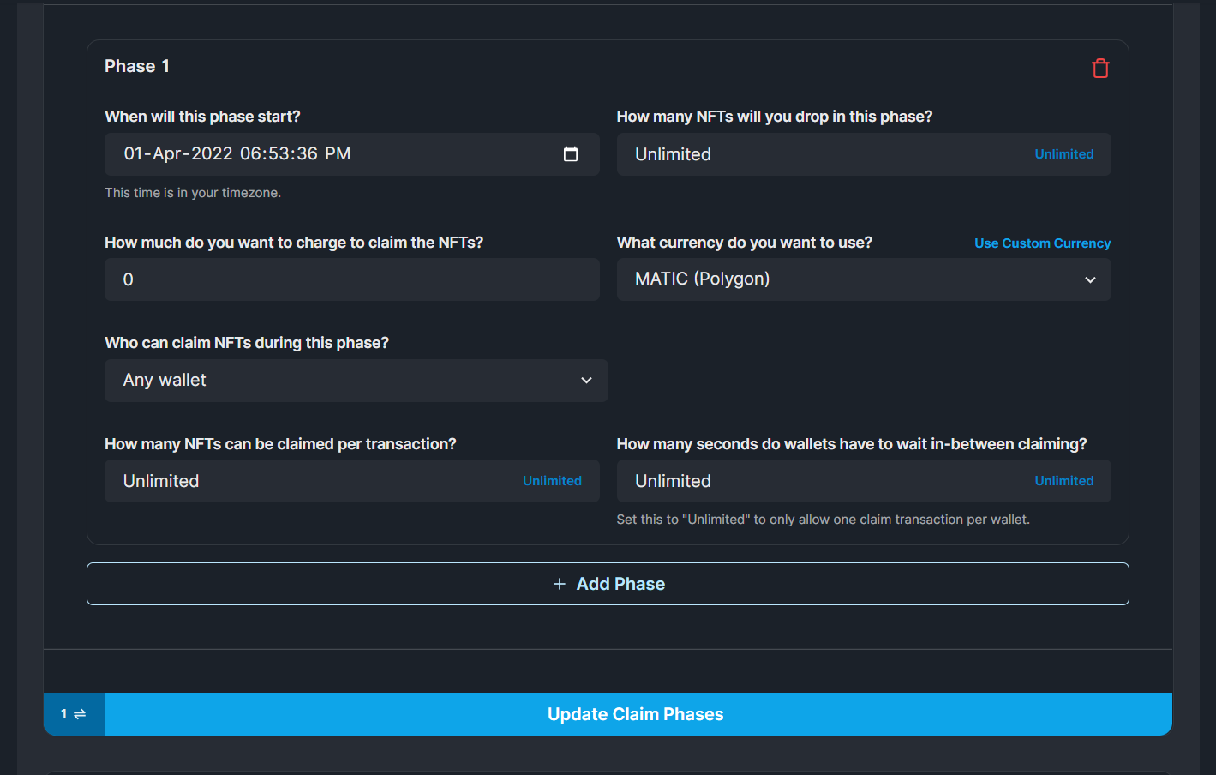Set per-transaction claim limit to Unlimited link

[552, 481]
